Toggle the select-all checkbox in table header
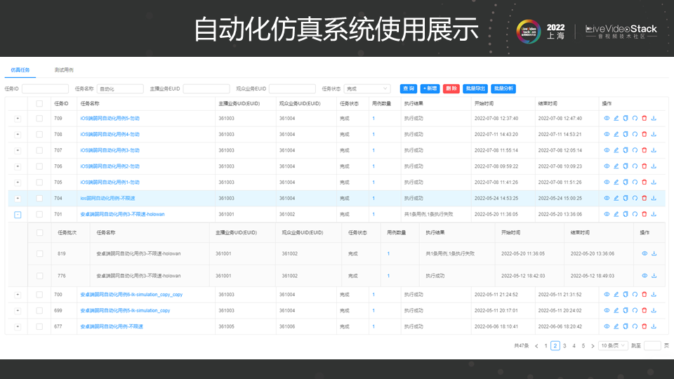This screenshot has height=379, width=674. pos(39,104)
